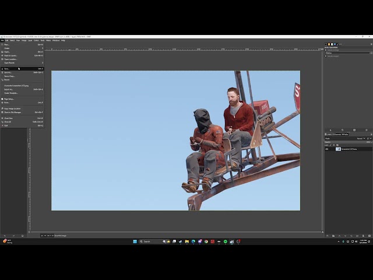The height and width of the screenshot is (280, 373).
Task: Hide the Screenshot layer with eye icon
Action: point(327,149)
